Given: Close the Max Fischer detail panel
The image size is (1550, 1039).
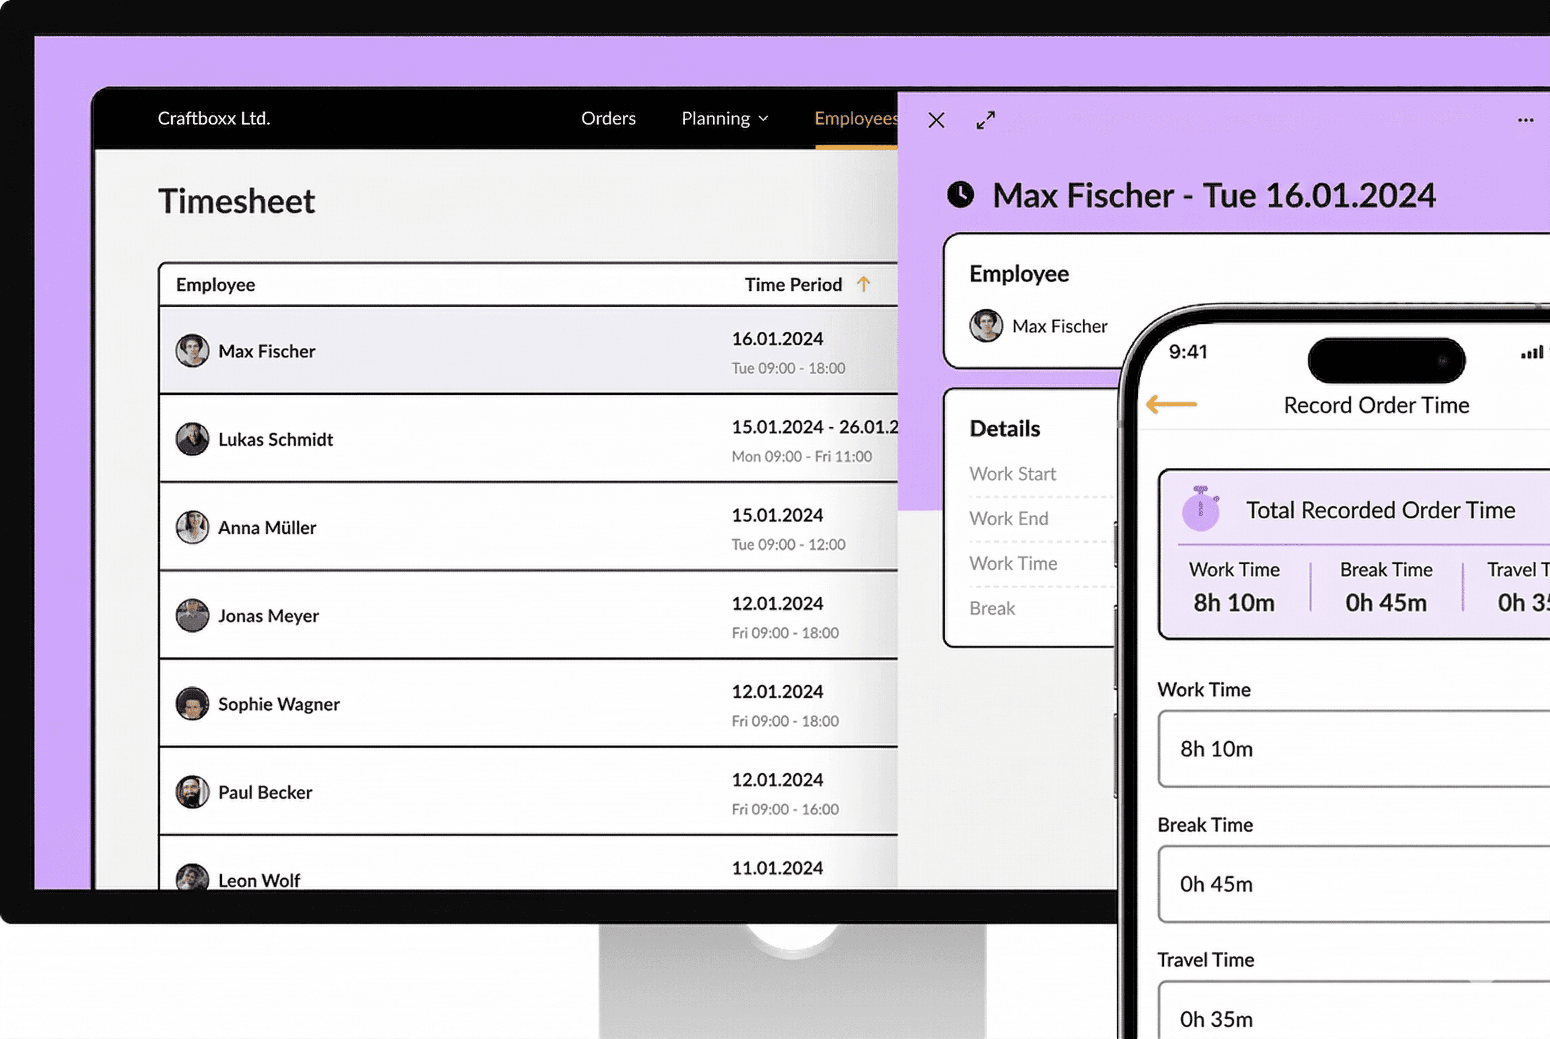Looking at the screenshot, I should pos(936,121).
